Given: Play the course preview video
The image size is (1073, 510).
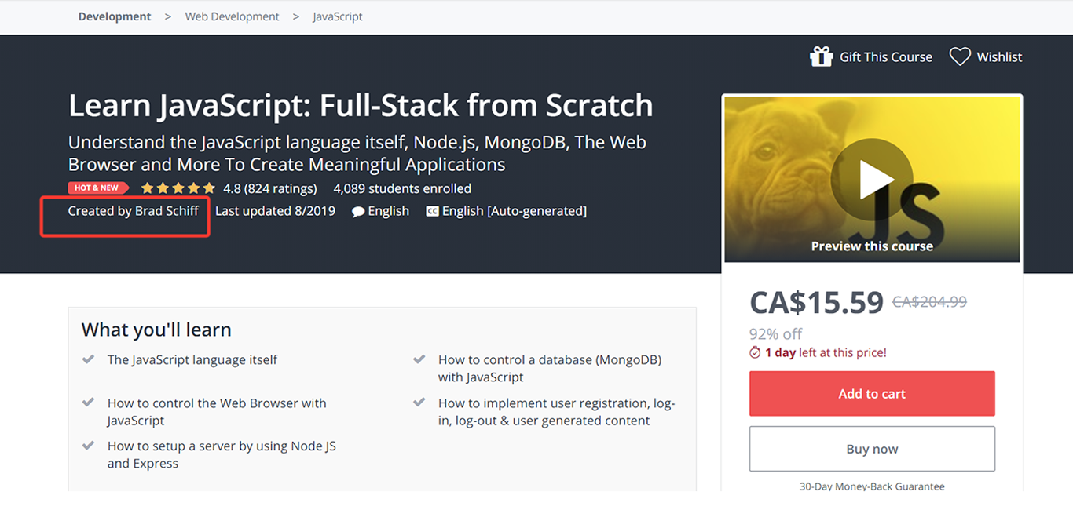Looking at the screenshot, I should pyautogui.click(x=872, y=180).
